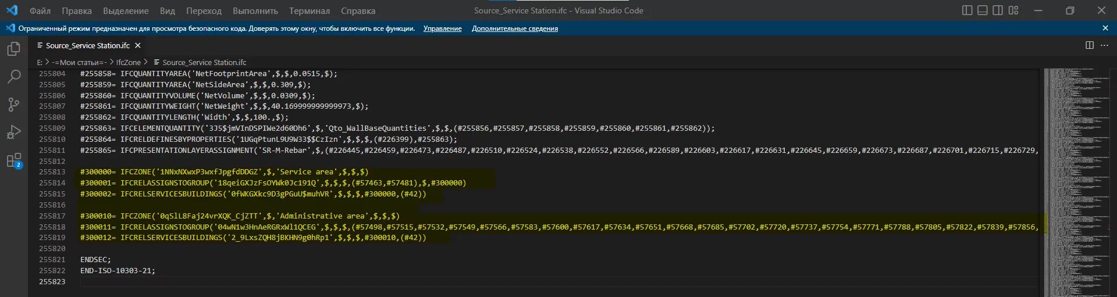Click the minimap code overview
This screenshot has height=297, width=1117.
pos(1076,174)
